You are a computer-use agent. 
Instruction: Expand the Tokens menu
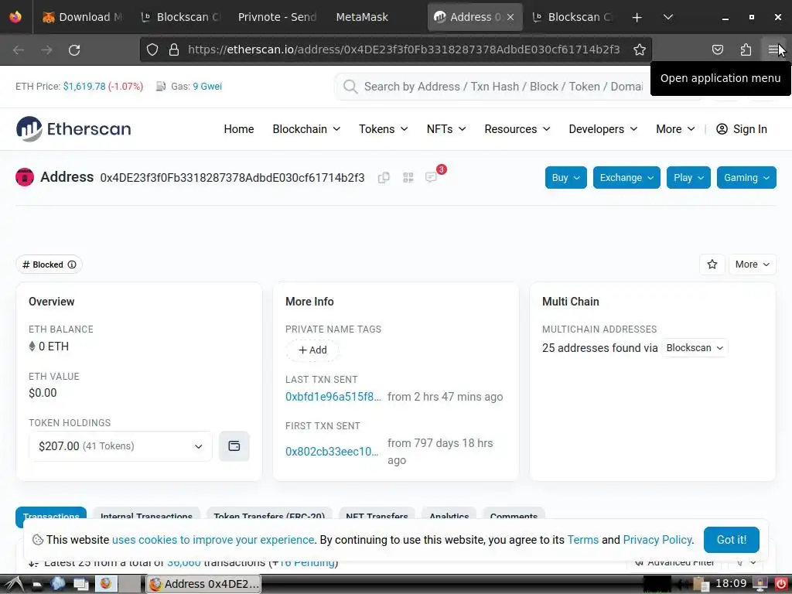tap(384, 129)
